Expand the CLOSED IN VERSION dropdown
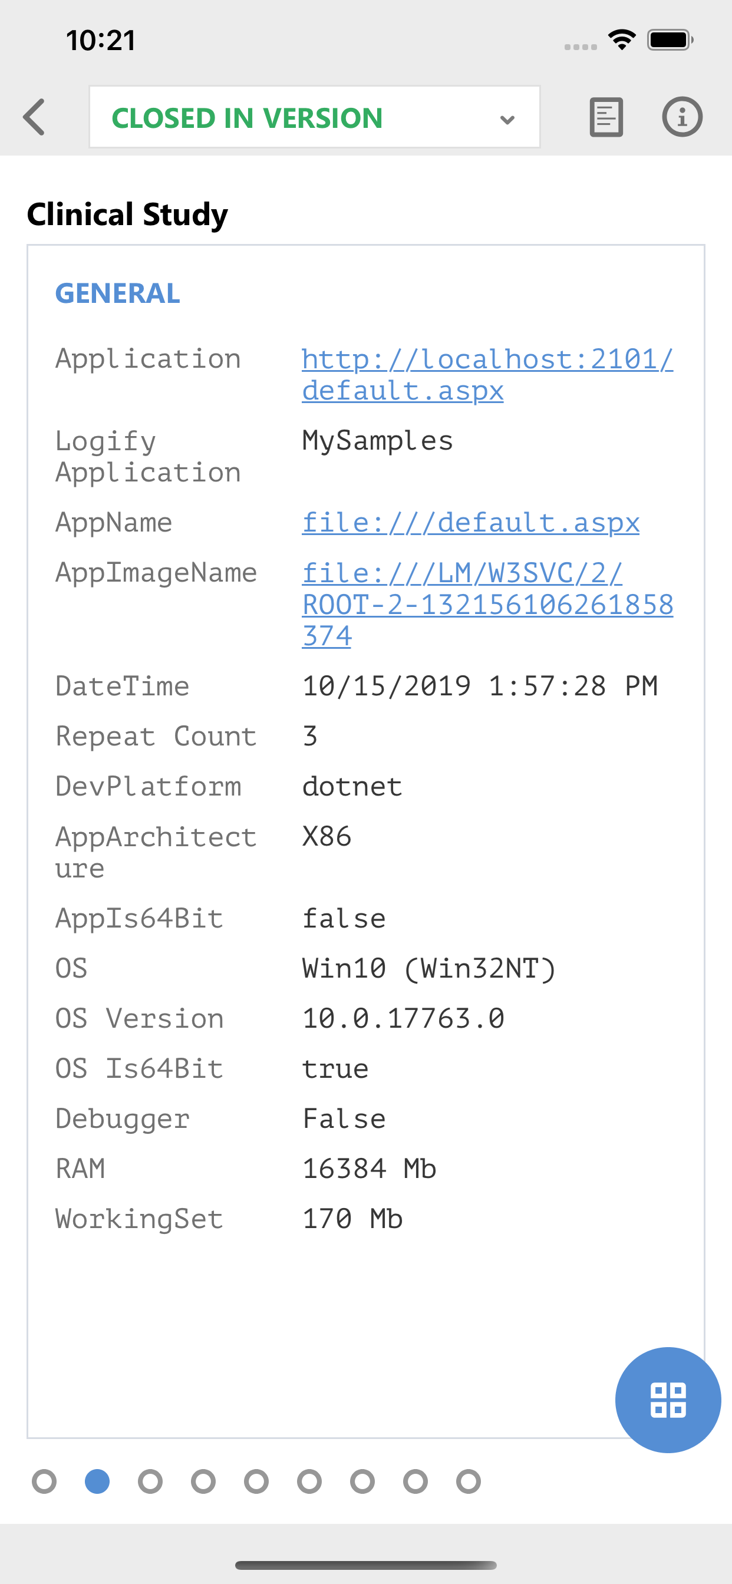732x1584 pixels. coord(314,117)
